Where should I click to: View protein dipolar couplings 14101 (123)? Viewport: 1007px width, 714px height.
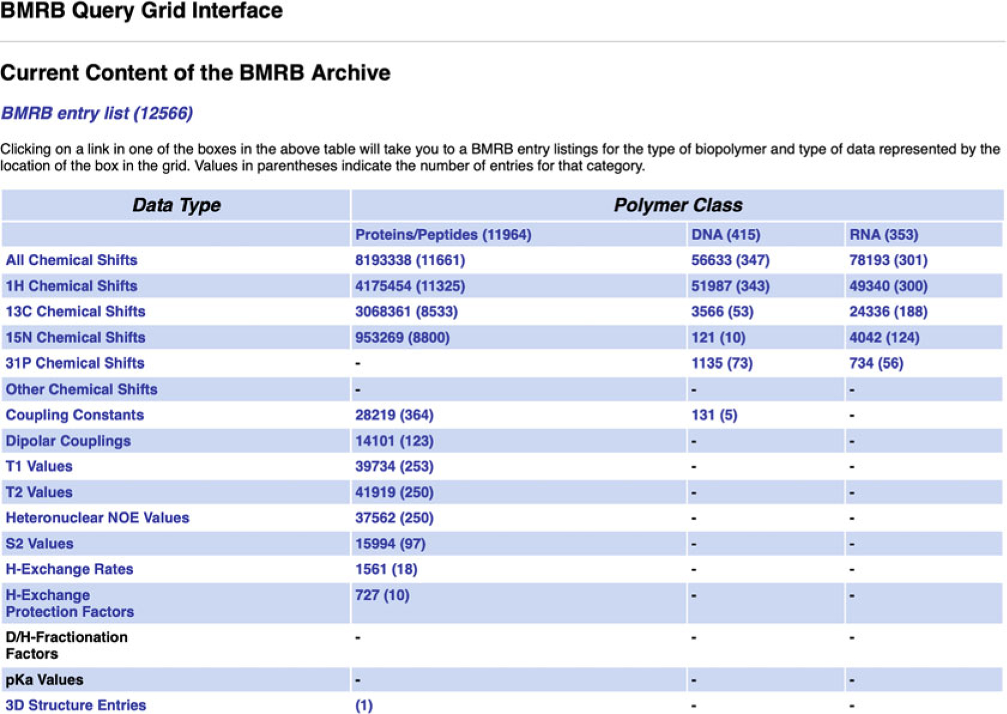[x=394, y=441]
